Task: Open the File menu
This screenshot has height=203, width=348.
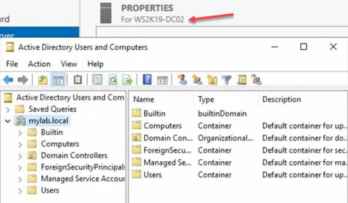Action: [12, 64]
